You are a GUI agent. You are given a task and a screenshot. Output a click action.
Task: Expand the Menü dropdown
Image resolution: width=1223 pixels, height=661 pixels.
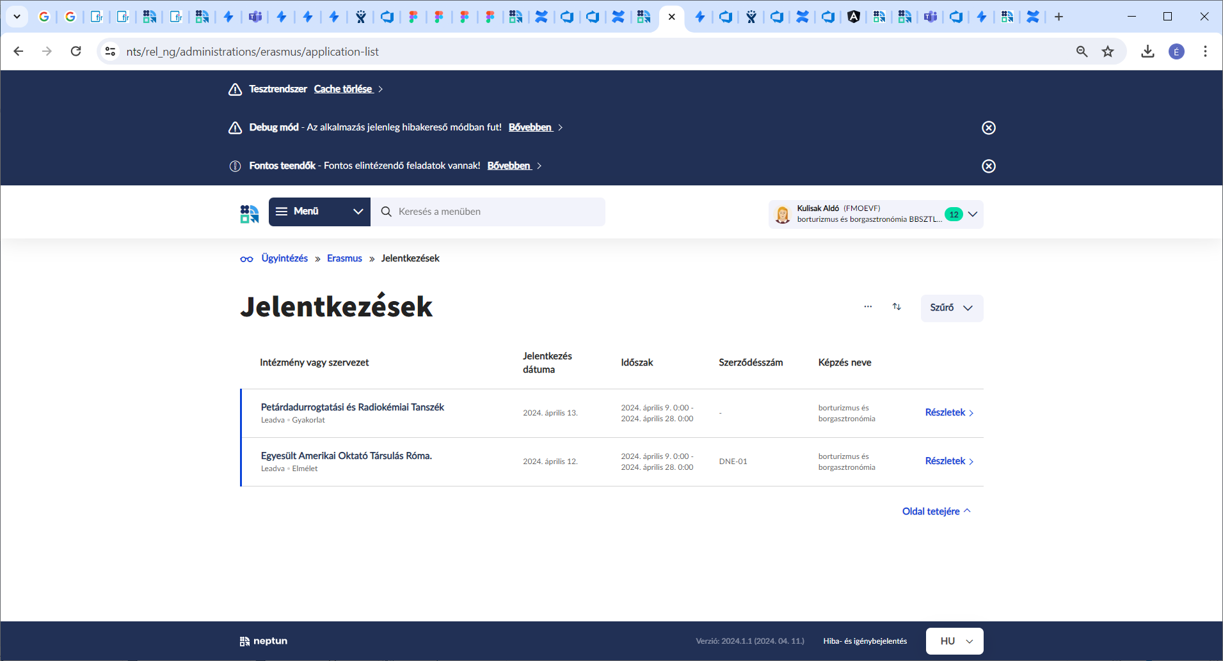tap(319, 212)
